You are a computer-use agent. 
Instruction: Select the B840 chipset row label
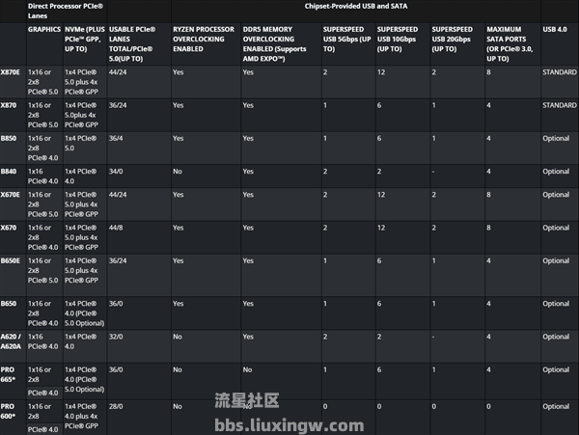[9, 172]
